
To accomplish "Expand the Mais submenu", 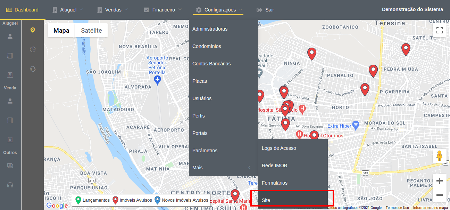I will [x=224, y=168].
